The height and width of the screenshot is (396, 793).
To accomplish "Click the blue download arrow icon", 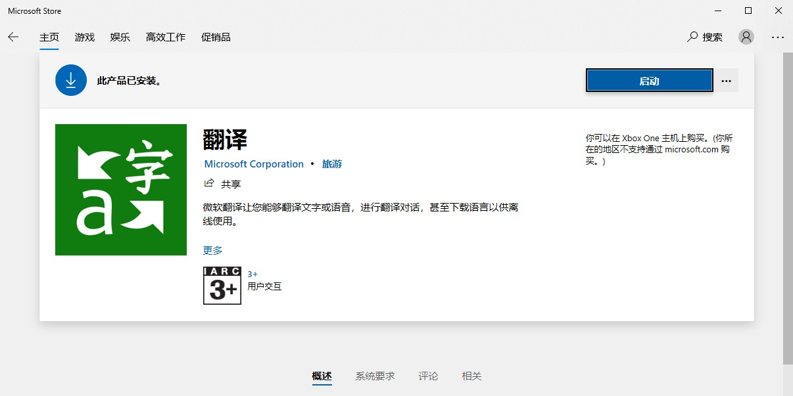I will pos(71,80).
